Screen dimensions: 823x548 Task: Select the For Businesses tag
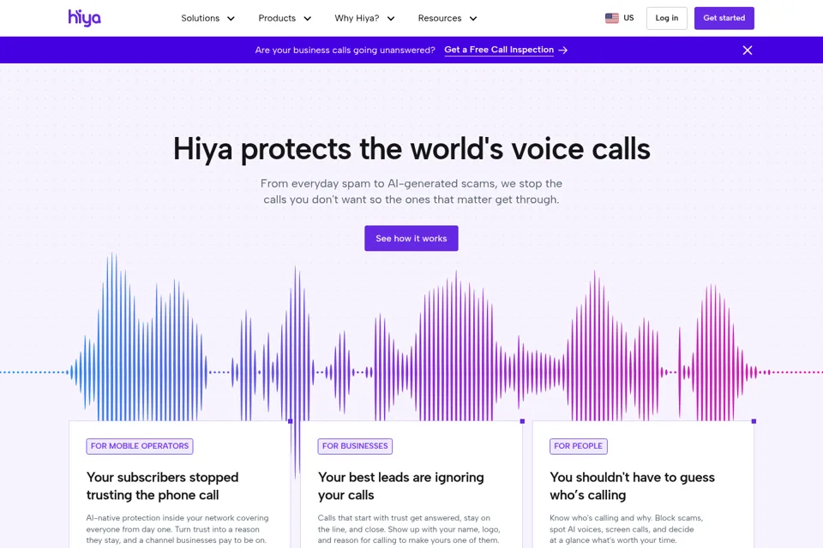tap(355, 446)
